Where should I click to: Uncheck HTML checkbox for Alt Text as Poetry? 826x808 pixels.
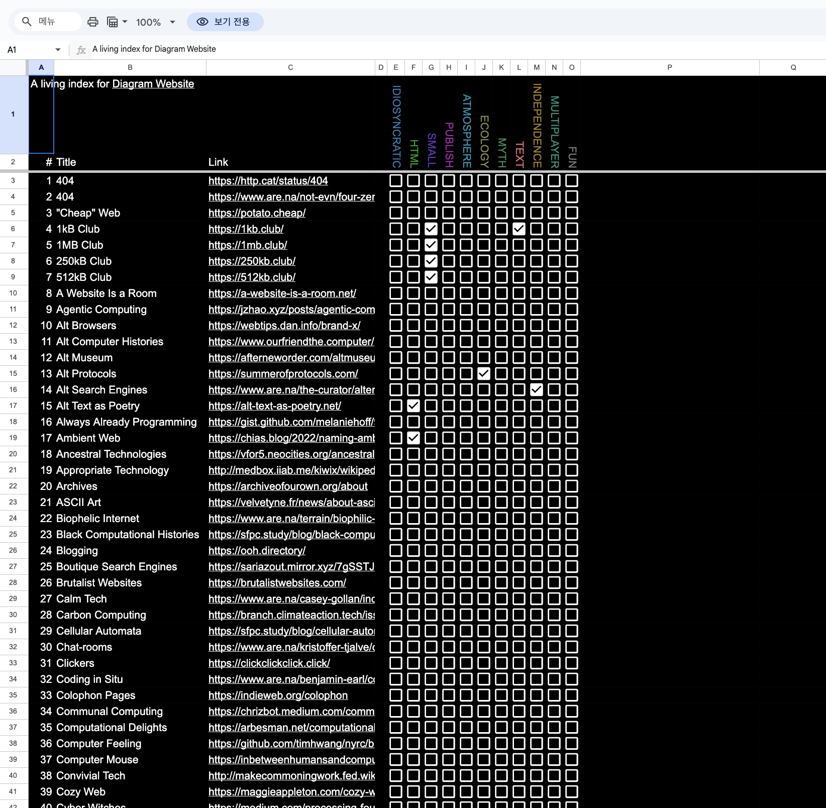point(414,406)
